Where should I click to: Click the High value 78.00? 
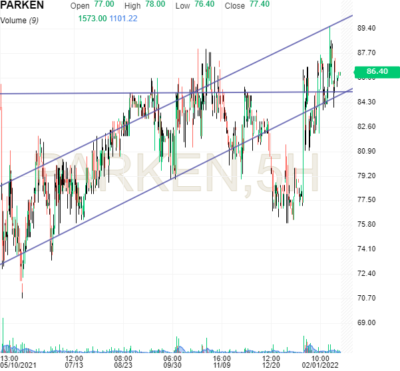tap(156, 5)
